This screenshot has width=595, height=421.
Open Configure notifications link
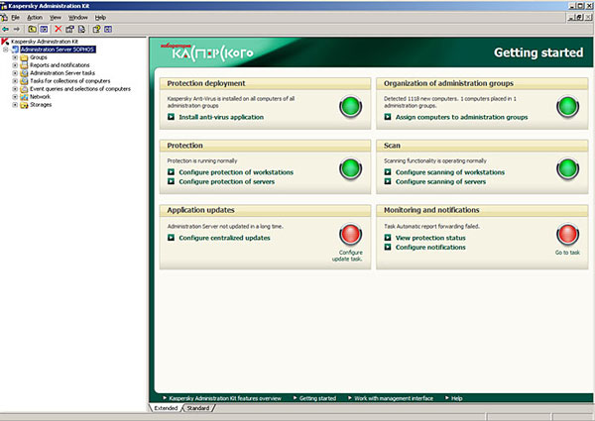pyautogui.click(x=430, y=247)
